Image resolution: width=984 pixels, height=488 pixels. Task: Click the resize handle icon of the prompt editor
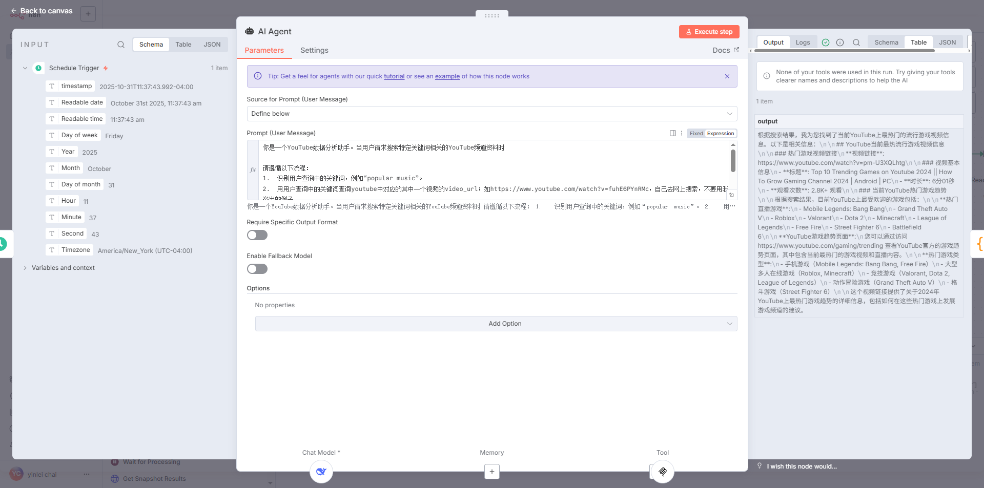click(x=732, y=195)
